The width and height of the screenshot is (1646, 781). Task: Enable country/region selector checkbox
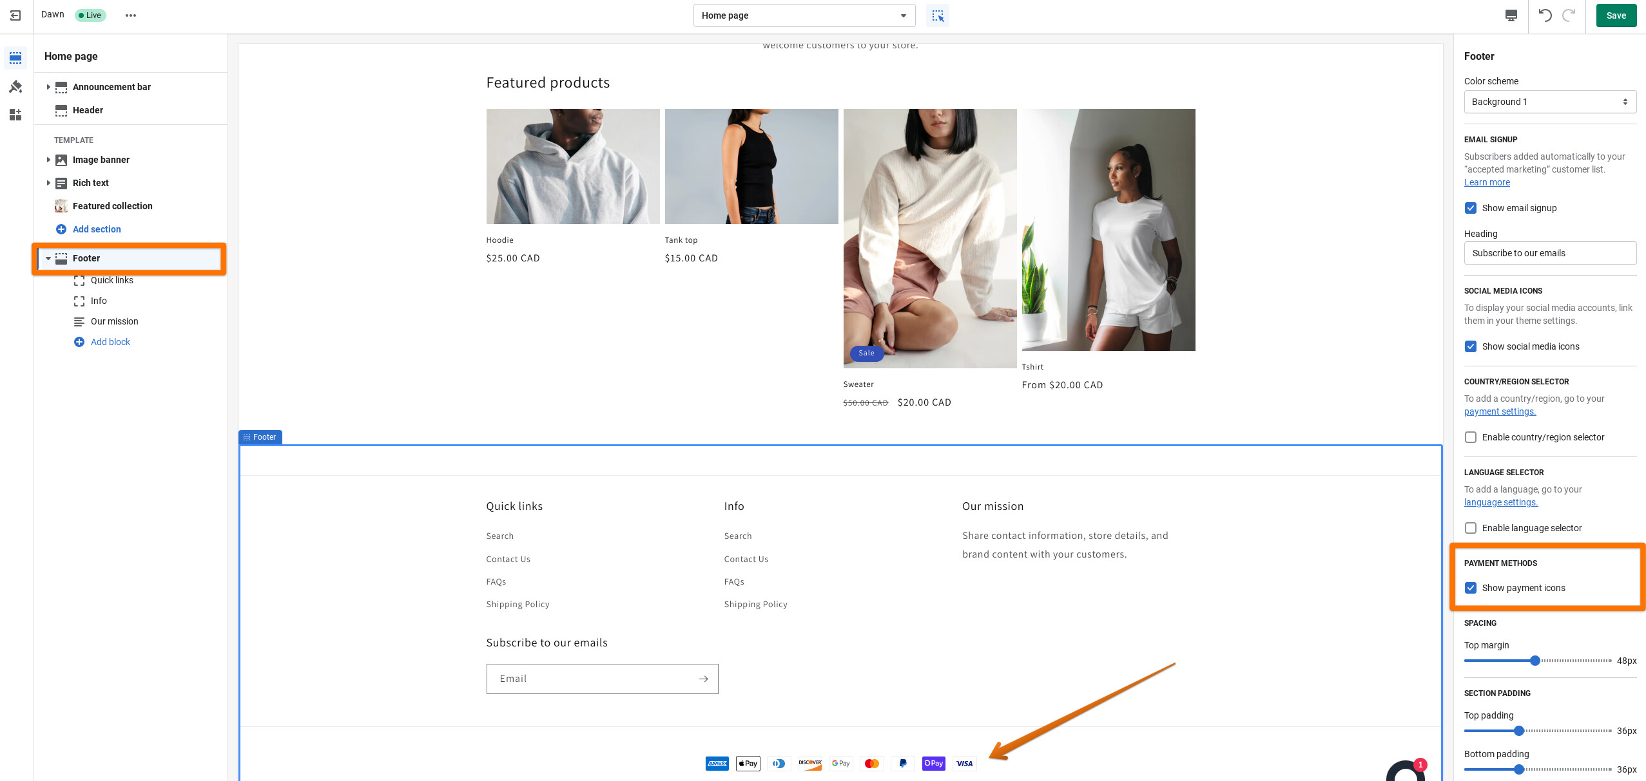pos(1471,437)
